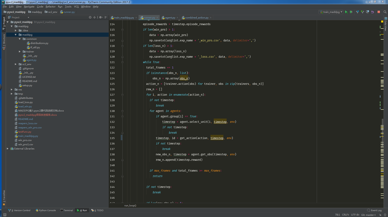Collapse the pysc2_maddpg root folder
The height and width of the screenshot is (217, 388).
8,22
